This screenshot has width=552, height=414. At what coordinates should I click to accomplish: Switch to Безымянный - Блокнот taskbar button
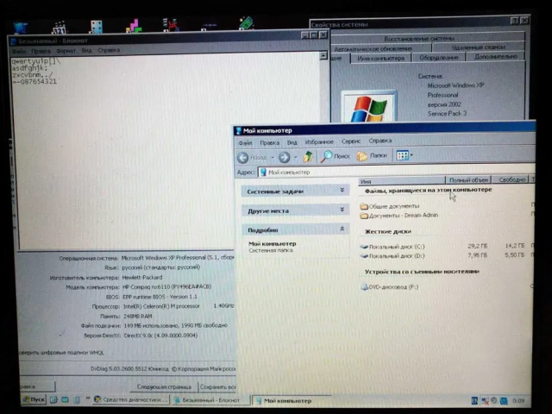[210, 400]
